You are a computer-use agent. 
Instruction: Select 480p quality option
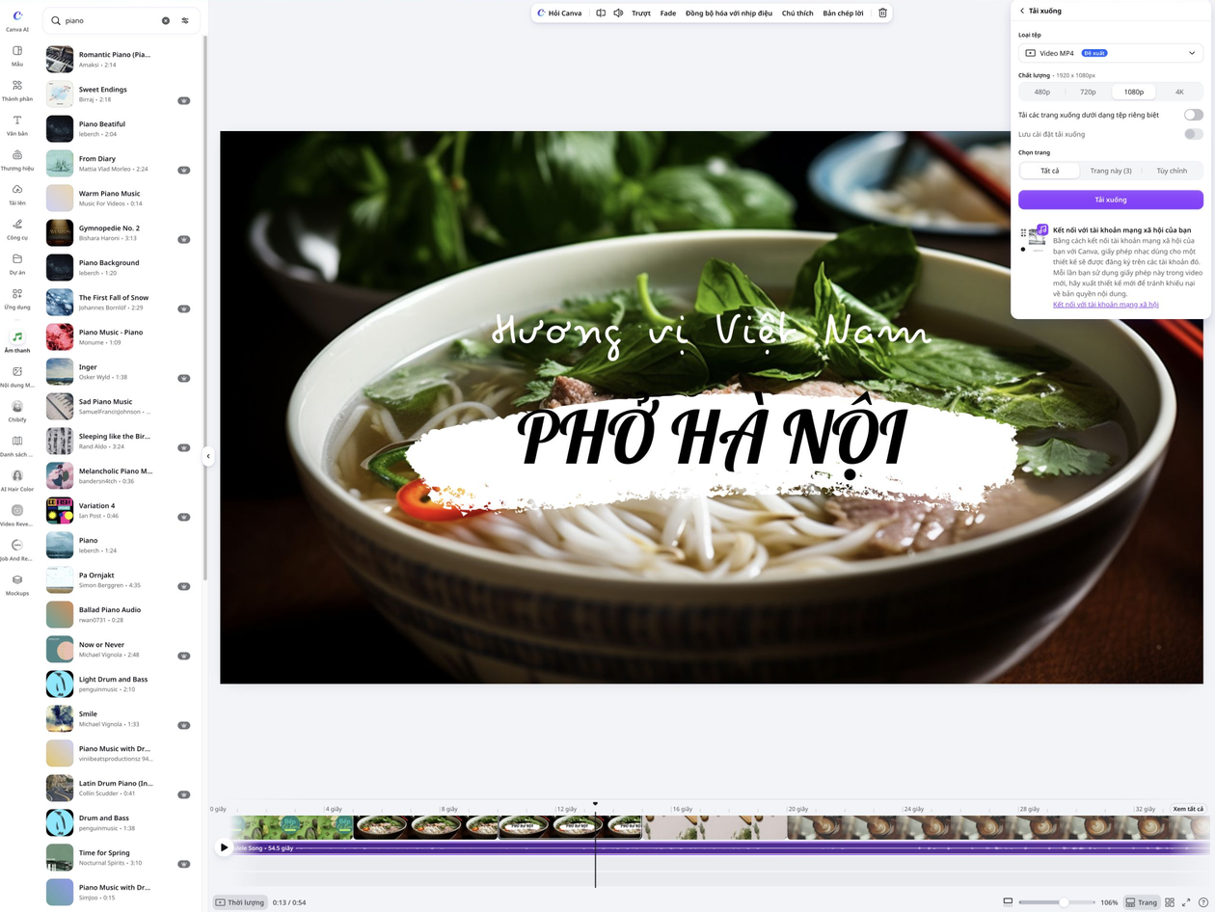1042,92
